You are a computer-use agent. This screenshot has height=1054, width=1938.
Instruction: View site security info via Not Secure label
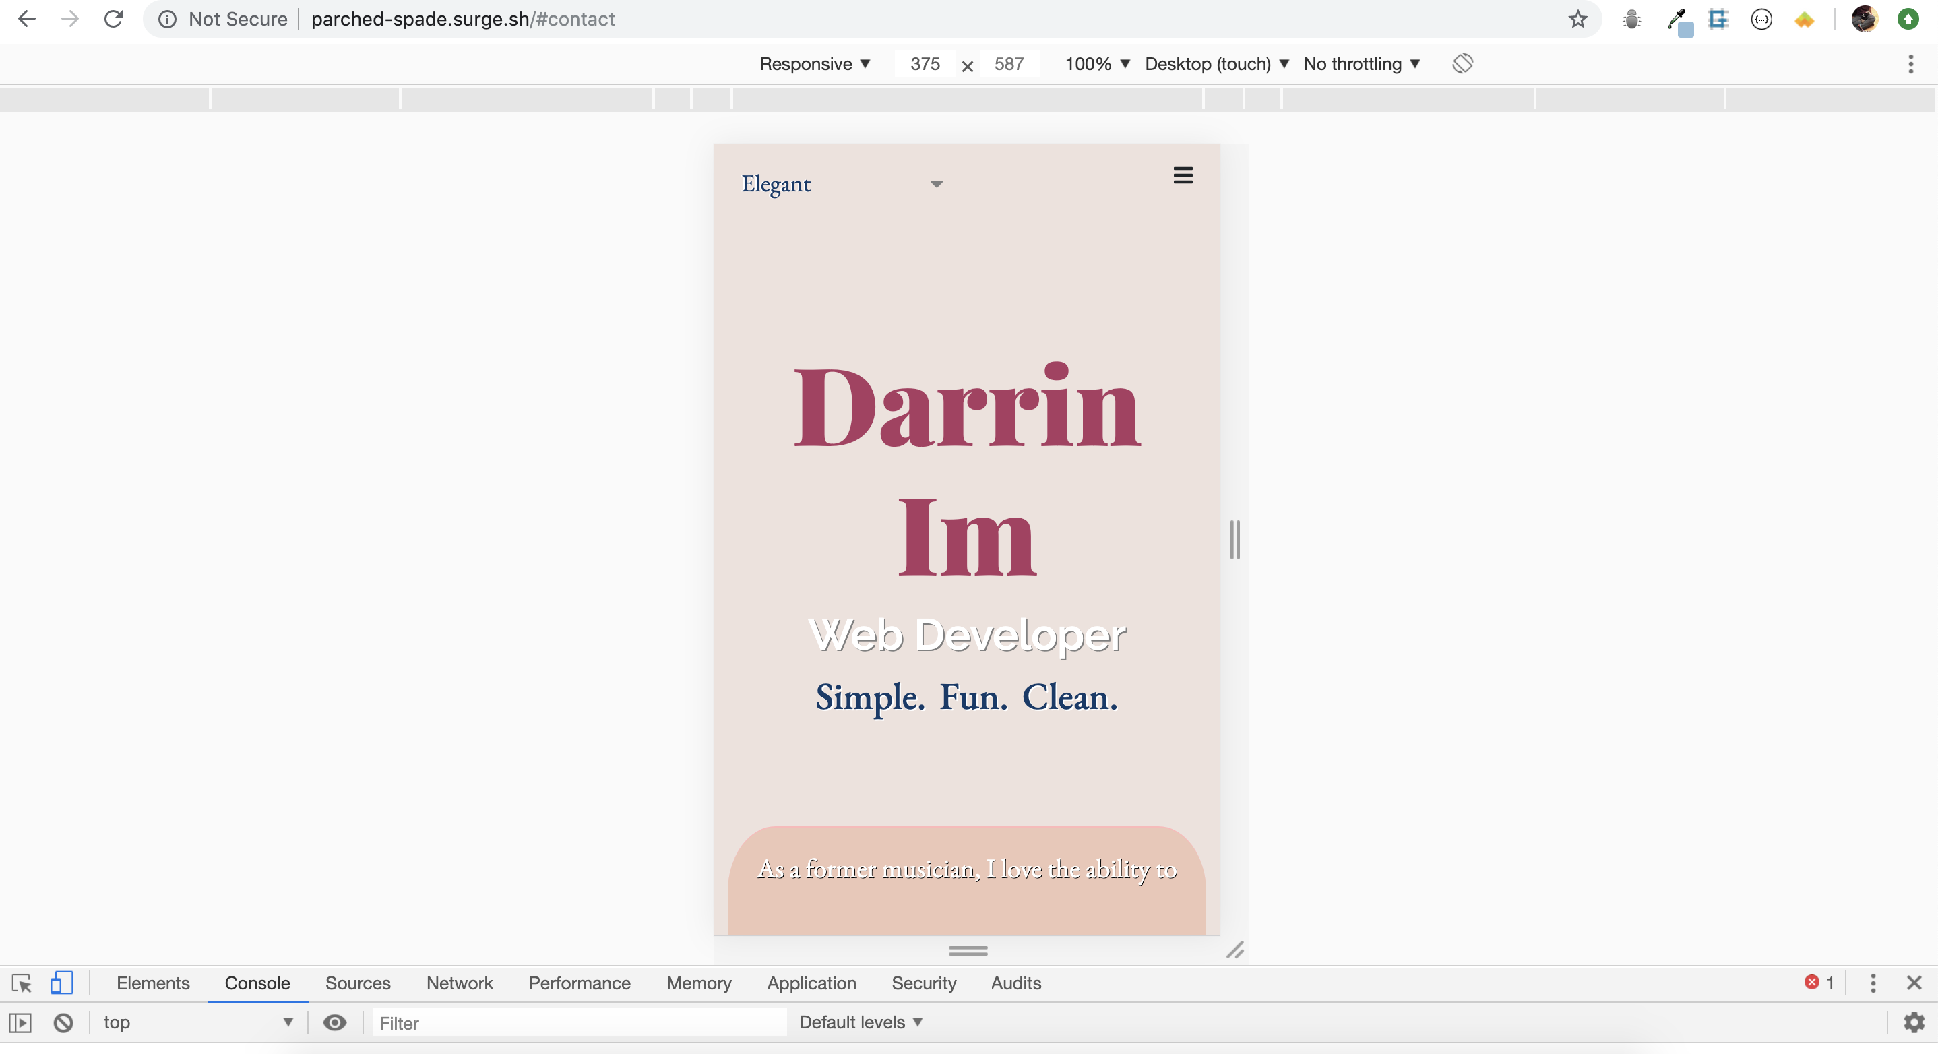(221, 19)
